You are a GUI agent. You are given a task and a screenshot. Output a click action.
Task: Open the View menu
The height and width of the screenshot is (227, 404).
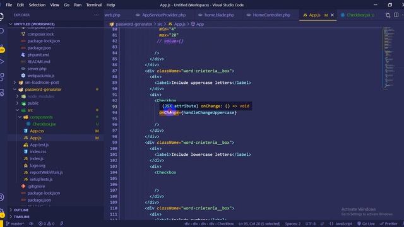(x=55, y=5)
